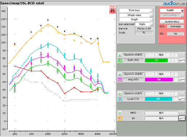Open the Single view dropdown
Viewport: 187px width, 137px height.
136,15
